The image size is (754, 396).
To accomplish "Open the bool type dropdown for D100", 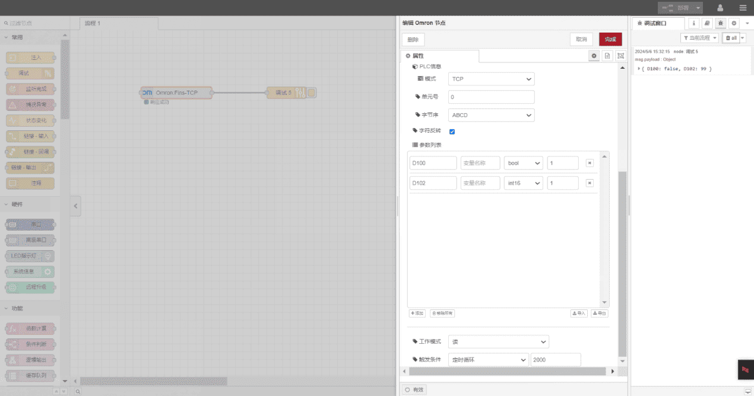I will tap(523, 162).
